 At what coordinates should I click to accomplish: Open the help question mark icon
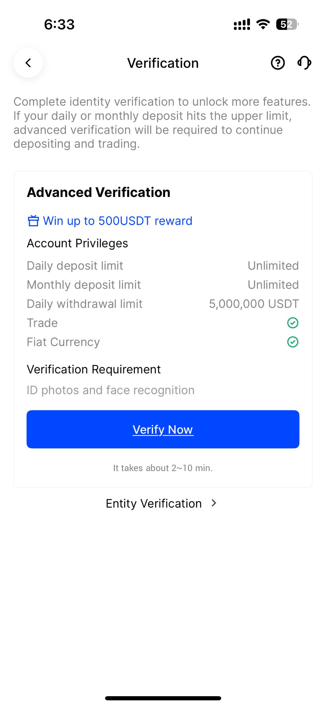coord(278,63)
